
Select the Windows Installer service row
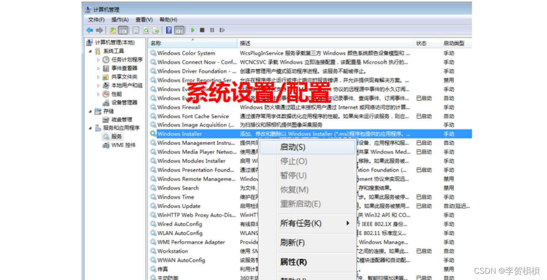[311, 134]
